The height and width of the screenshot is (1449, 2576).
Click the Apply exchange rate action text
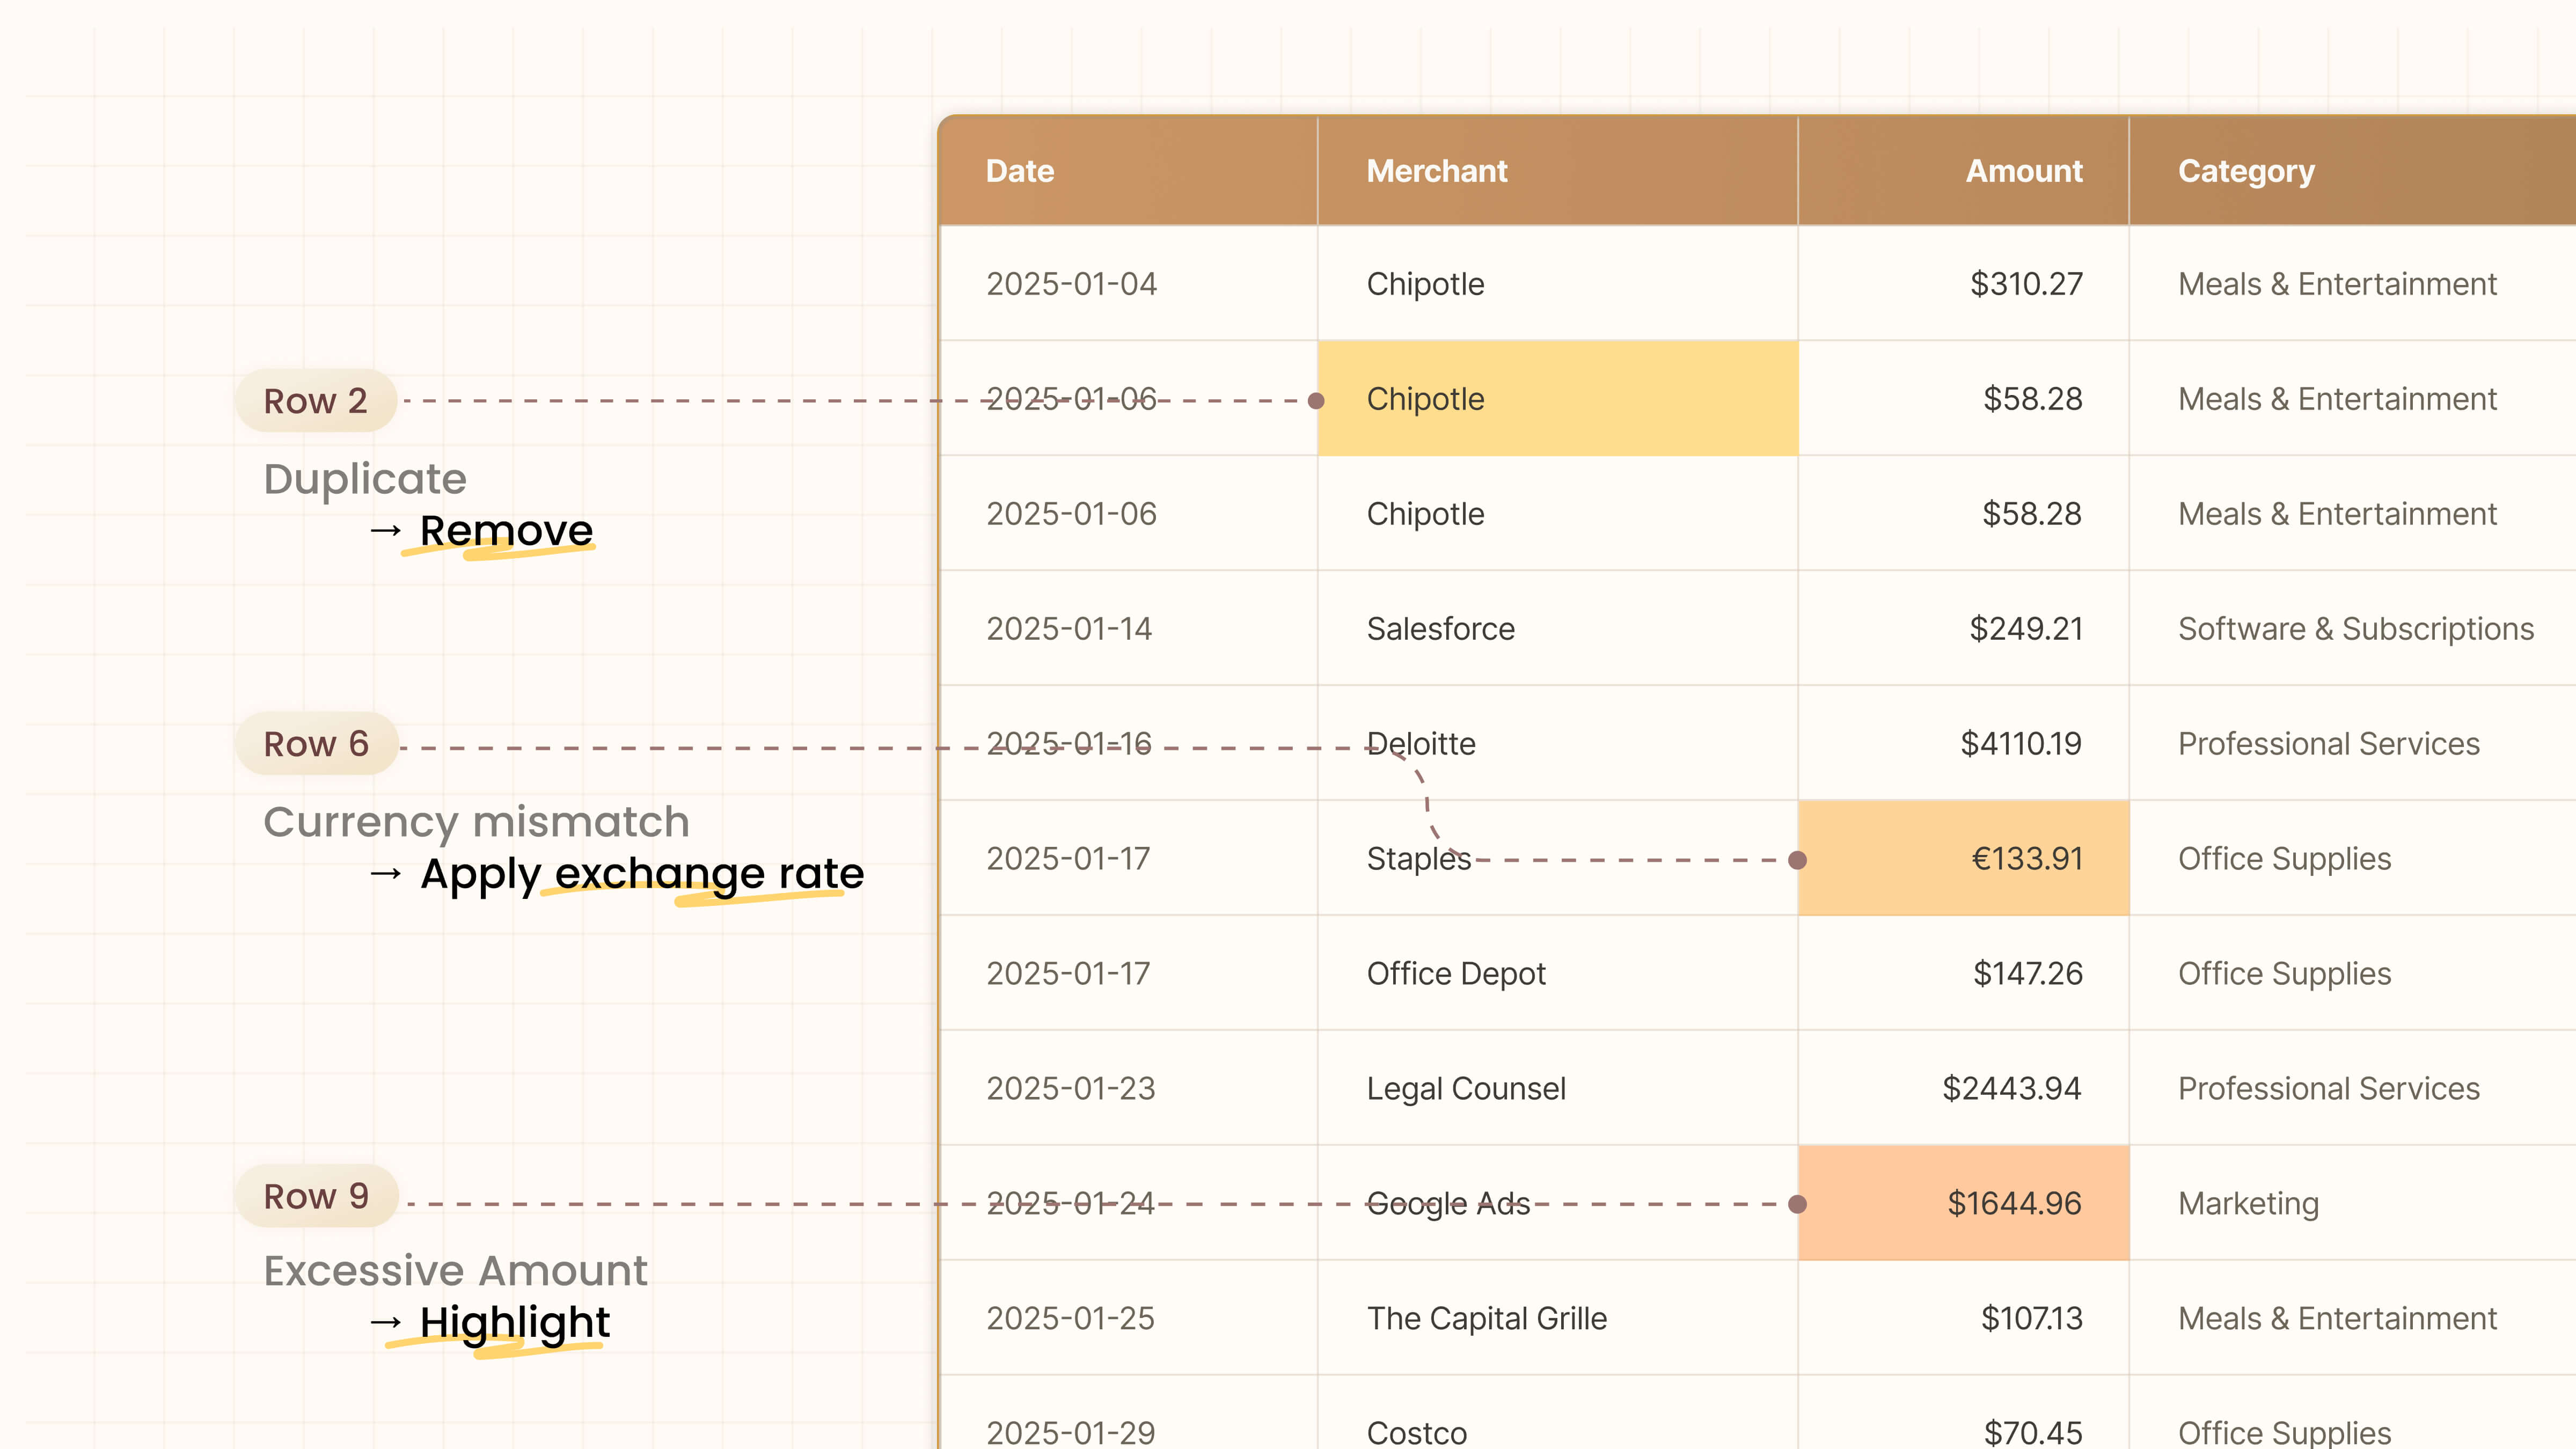pos(641,874)
